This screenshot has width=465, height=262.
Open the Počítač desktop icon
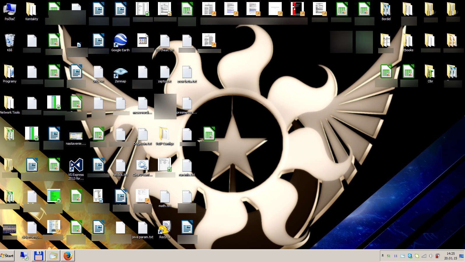[x=10, y=11]
